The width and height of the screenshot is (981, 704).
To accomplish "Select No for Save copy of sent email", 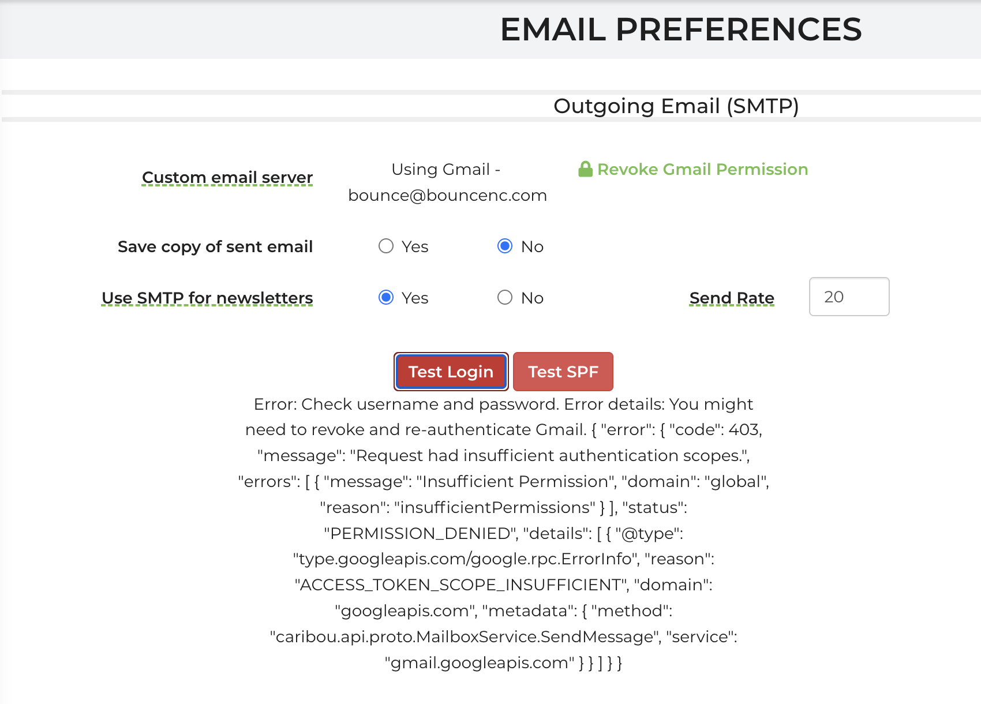I will (505, 246).
